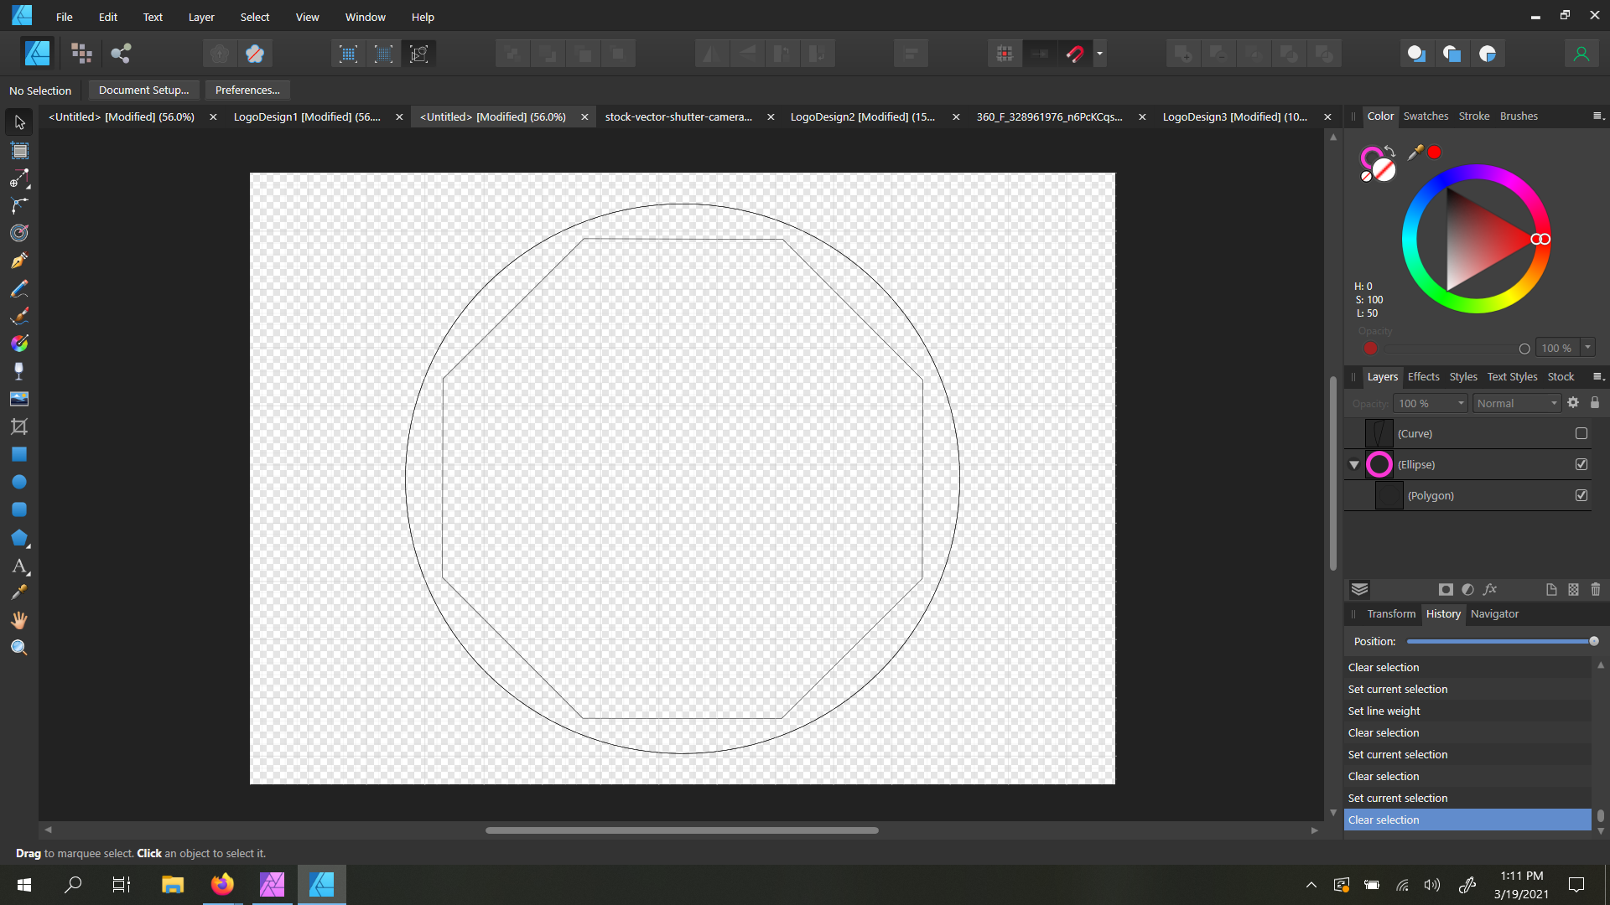The image size is (1610, 905).
Task: Select the Pencil tool
Action: point(18,288)
